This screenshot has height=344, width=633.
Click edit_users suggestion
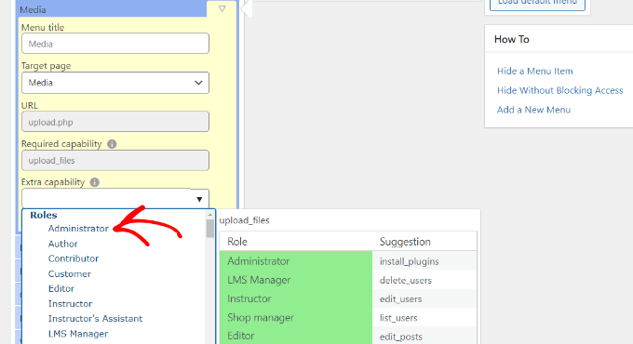tap(400, 299)
